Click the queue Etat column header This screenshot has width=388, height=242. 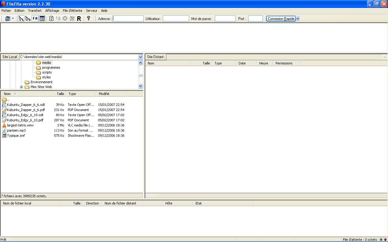pyautogui.click(x=223, y=203)
